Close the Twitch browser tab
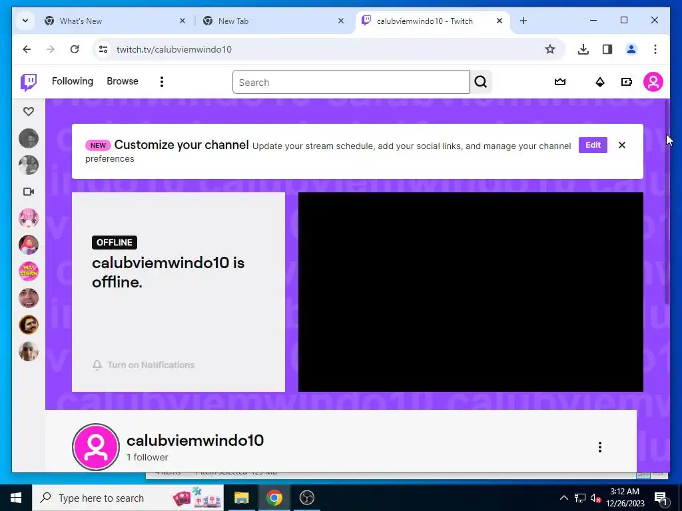Screen dimensions: 682x511 500,21
